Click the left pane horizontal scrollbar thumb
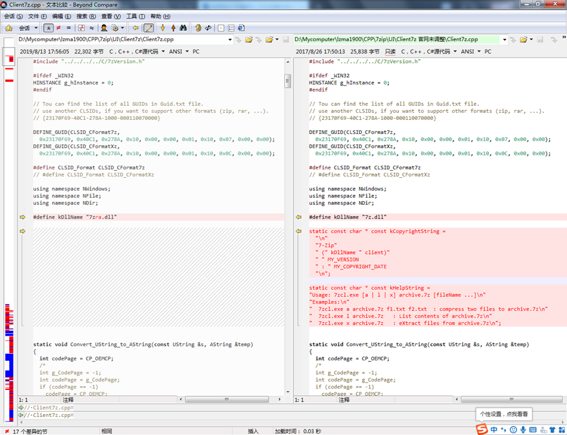The height and width of the screenshot is (435, 567). coord(227,400)
